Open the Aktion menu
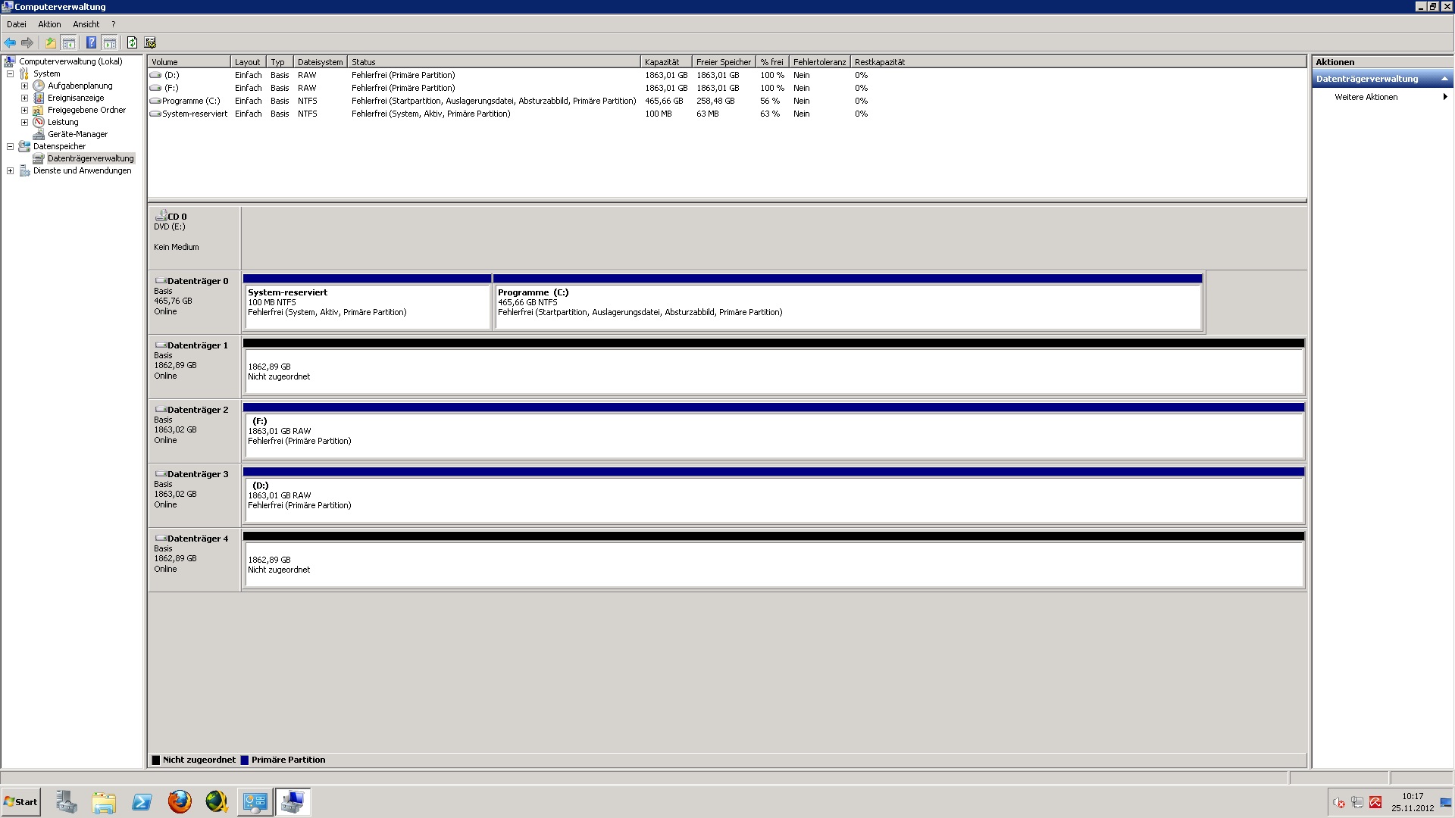The height and width of the screenshot is (818, 1455). click(49, 24)
